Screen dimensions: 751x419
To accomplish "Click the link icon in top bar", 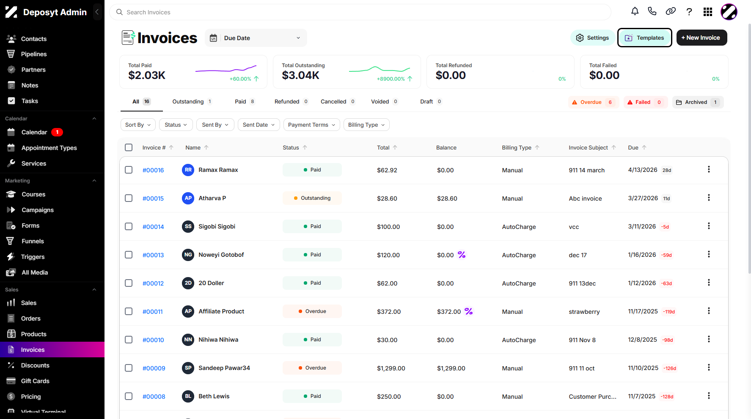I will [671, 11].
